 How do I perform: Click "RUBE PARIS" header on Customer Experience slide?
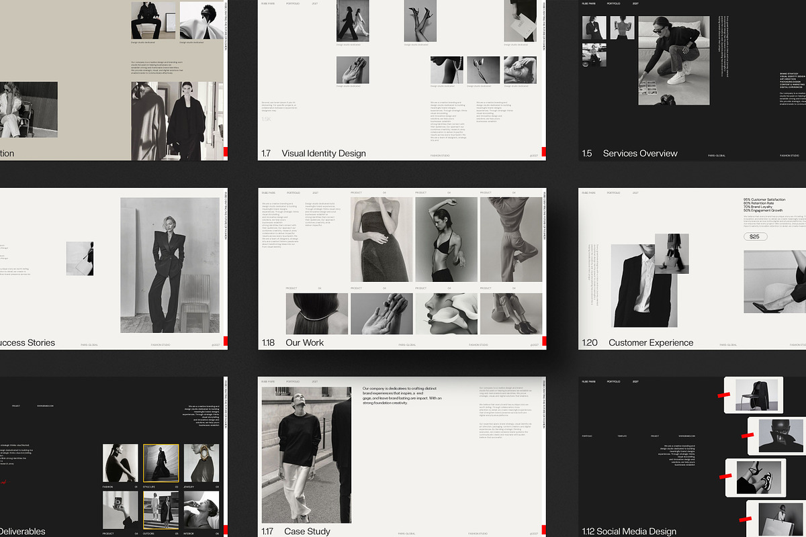588,193
